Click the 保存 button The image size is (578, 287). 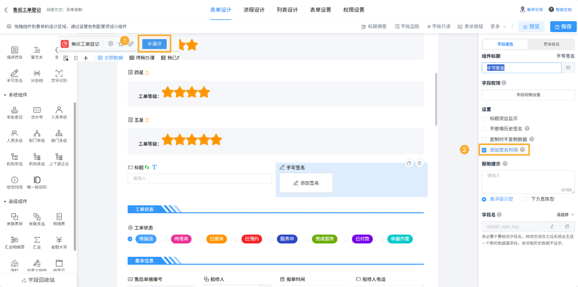(563, 27)
